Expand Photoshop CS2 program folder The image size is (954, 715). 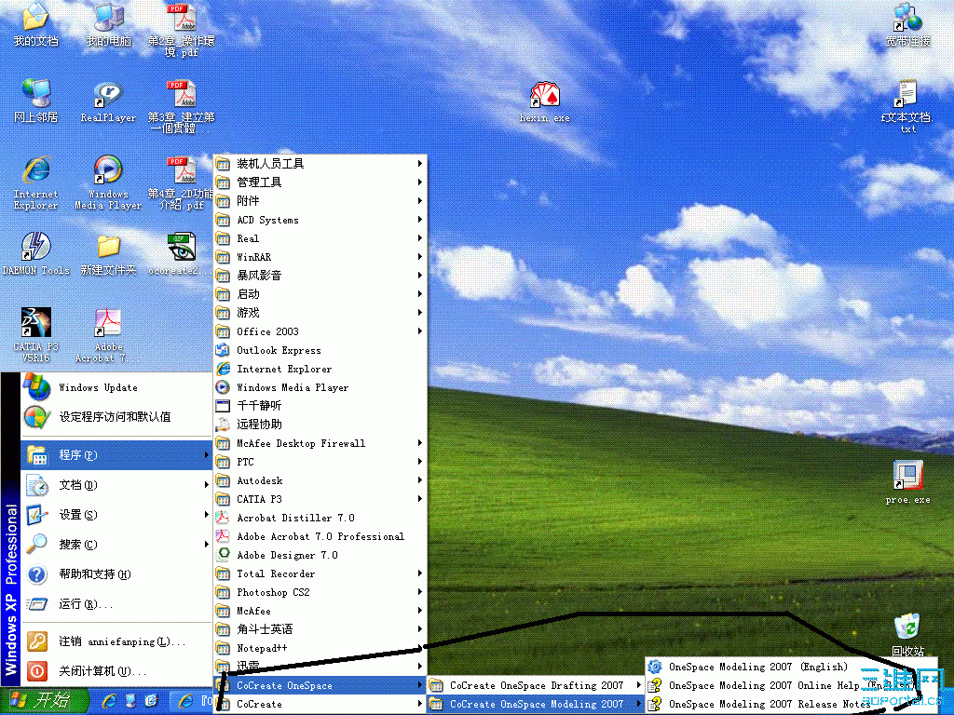pos(320,592)
